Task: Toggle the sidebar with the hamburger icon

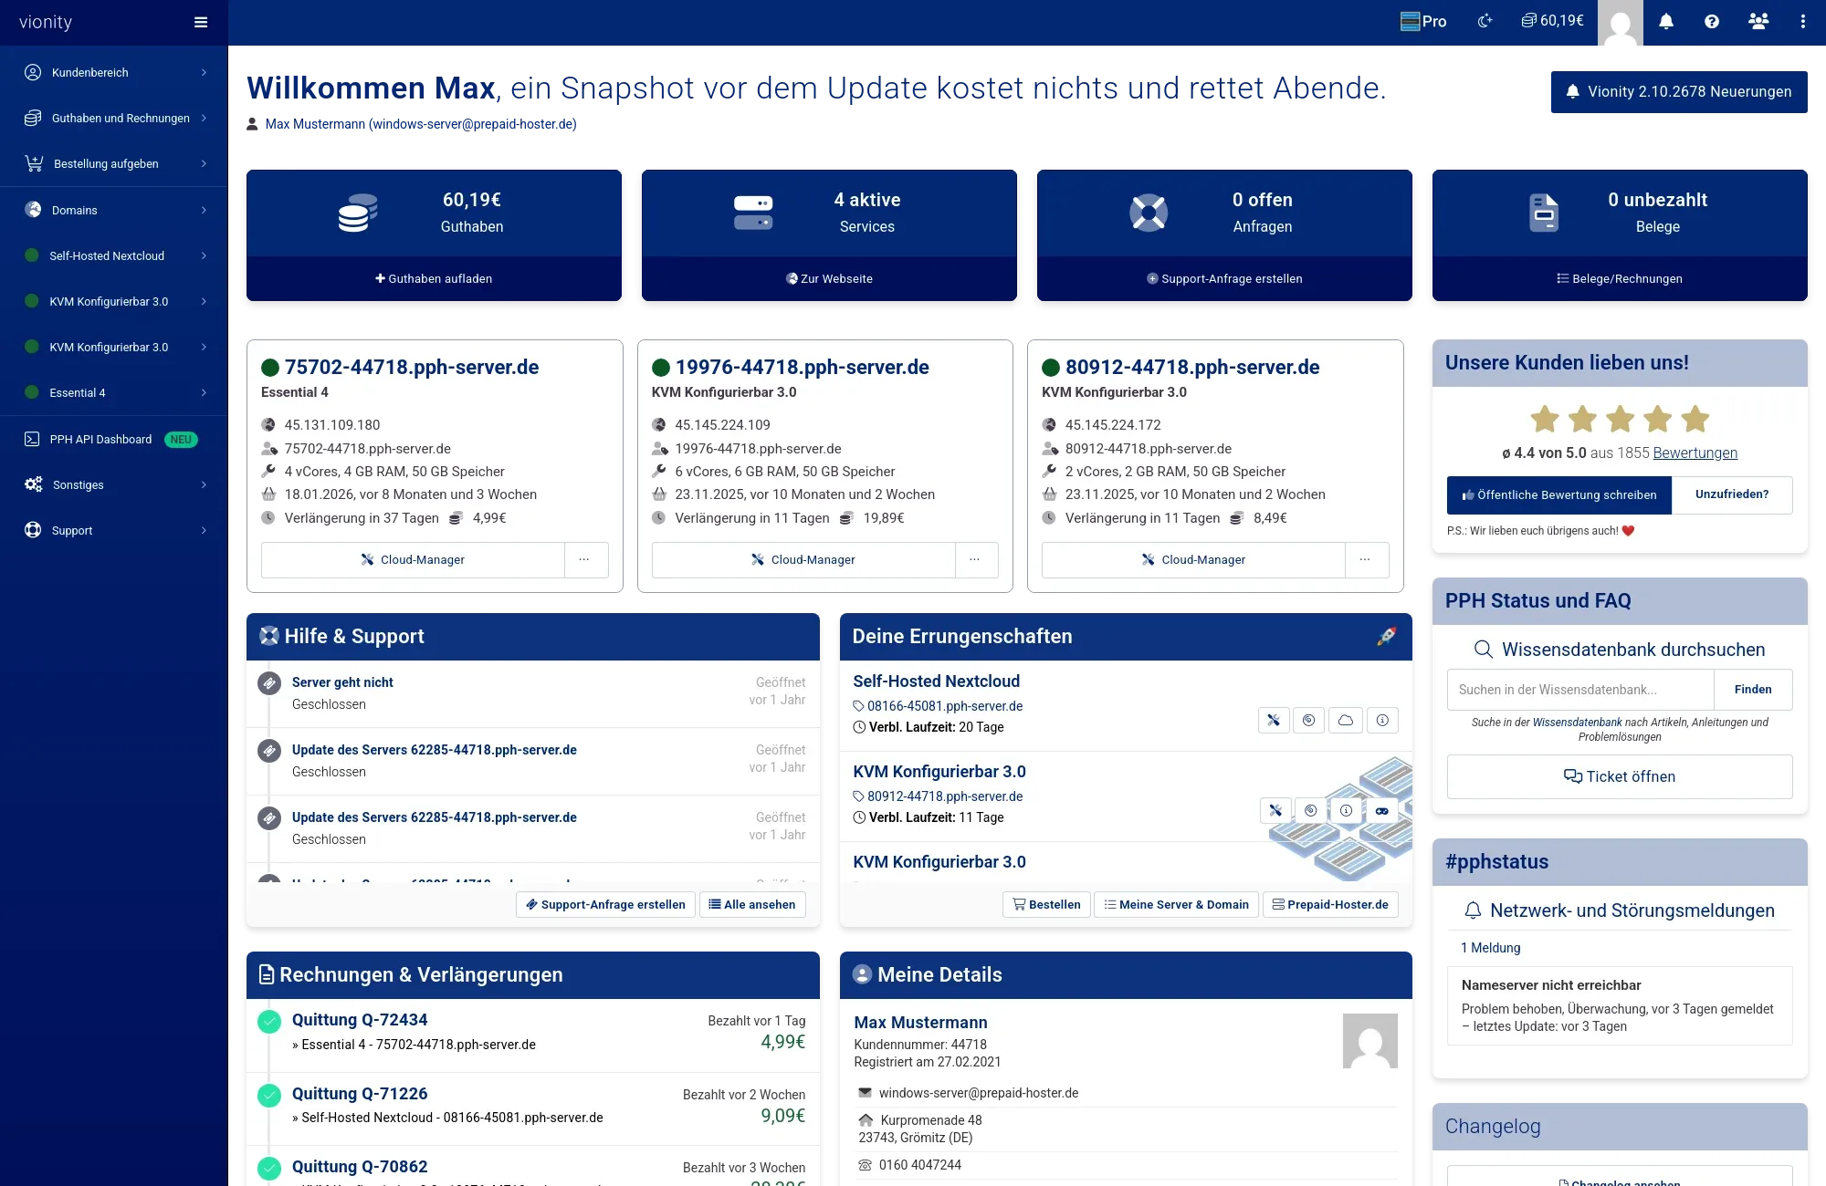Action: pos(201,22)
